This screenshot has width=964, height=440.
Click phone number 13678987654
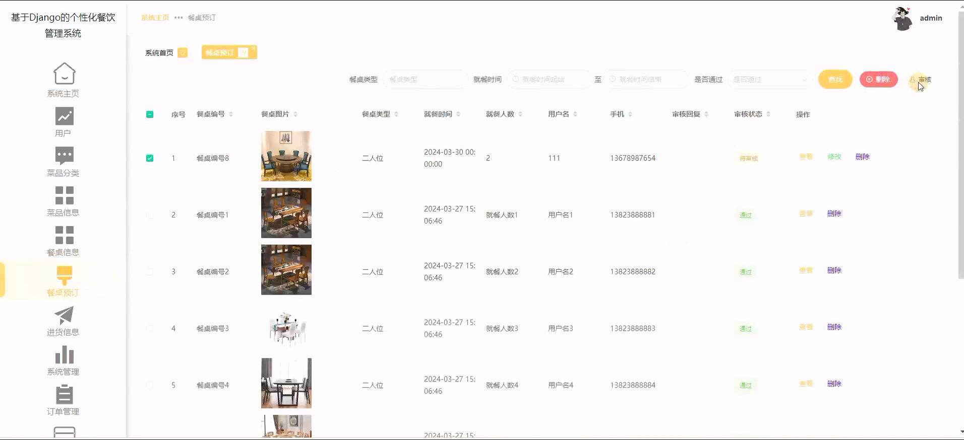tap(633, 158)
